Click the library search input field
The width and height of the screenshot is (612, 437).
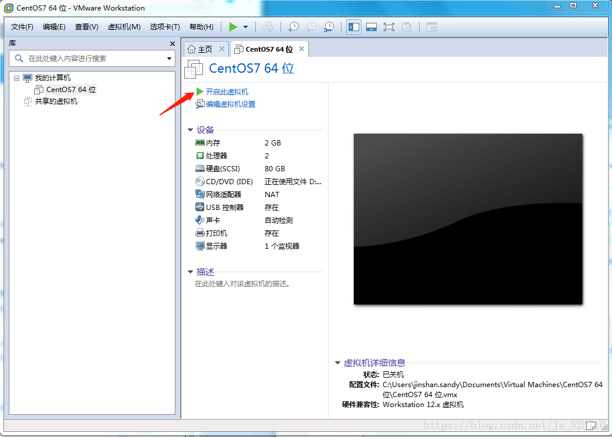[92, 59]
